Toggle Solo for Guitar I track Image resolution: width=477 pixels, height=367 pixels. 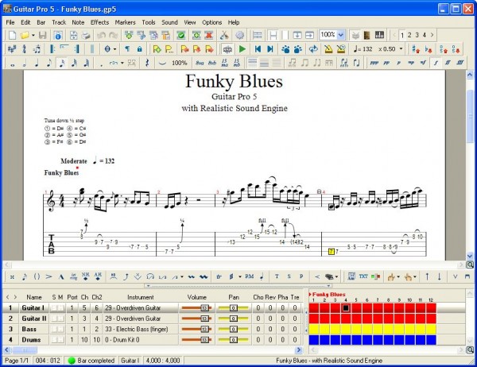point(54,307)
